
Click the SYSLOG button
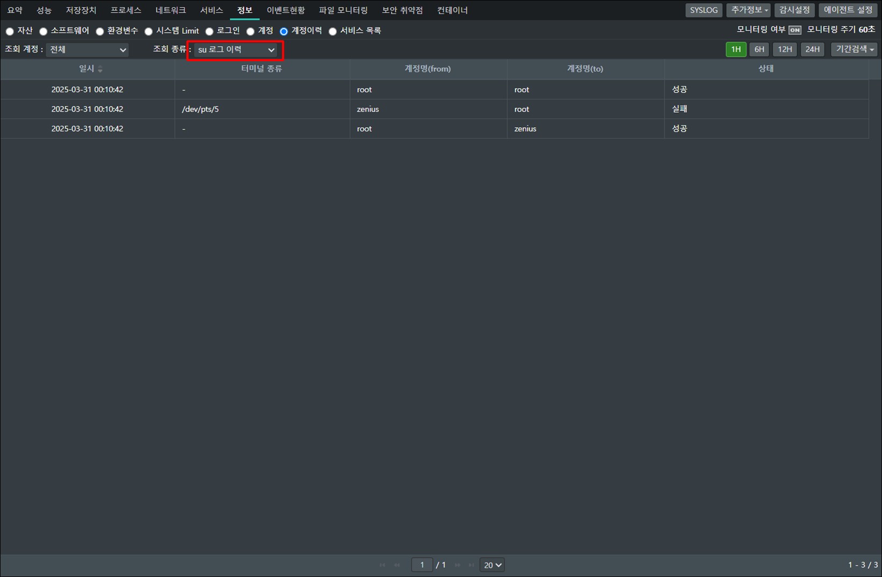pyautogui.click(x=703, y=10)
